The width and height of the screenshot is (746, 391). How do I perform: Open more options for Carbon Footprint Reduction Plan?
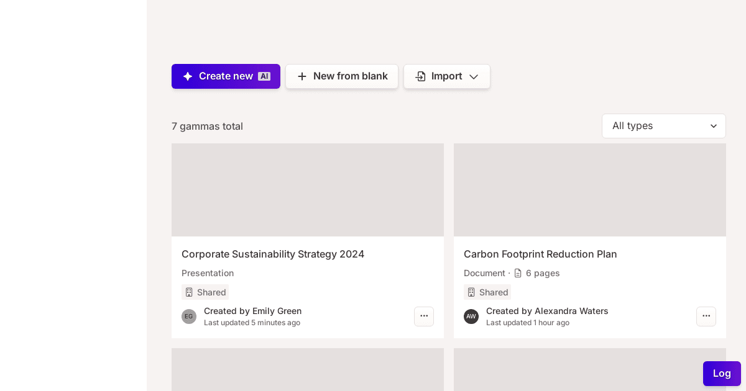pyautogui.click(x=706, y=317)
